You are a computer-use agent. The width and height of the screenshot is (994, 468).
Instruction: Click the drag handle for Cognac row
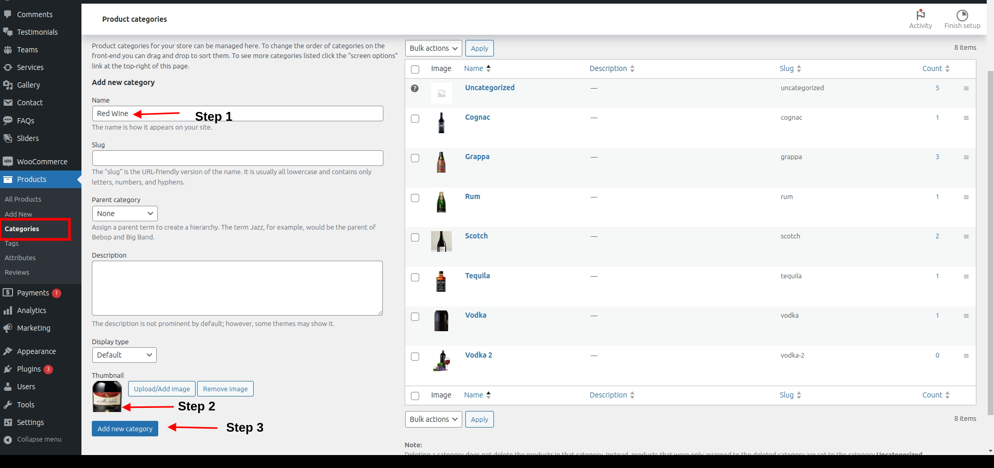pyautogui.click(x=966, y=118)
